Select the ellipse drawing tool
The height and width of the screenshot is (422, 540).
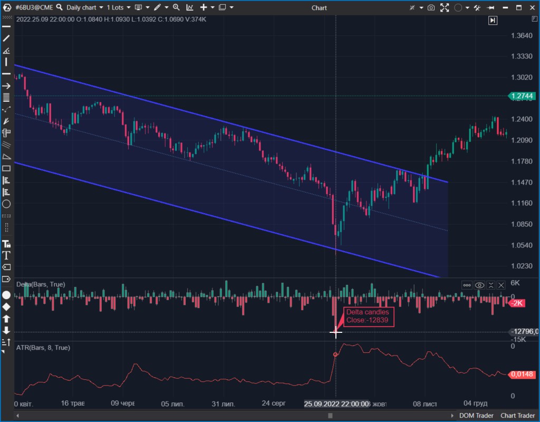6,204
